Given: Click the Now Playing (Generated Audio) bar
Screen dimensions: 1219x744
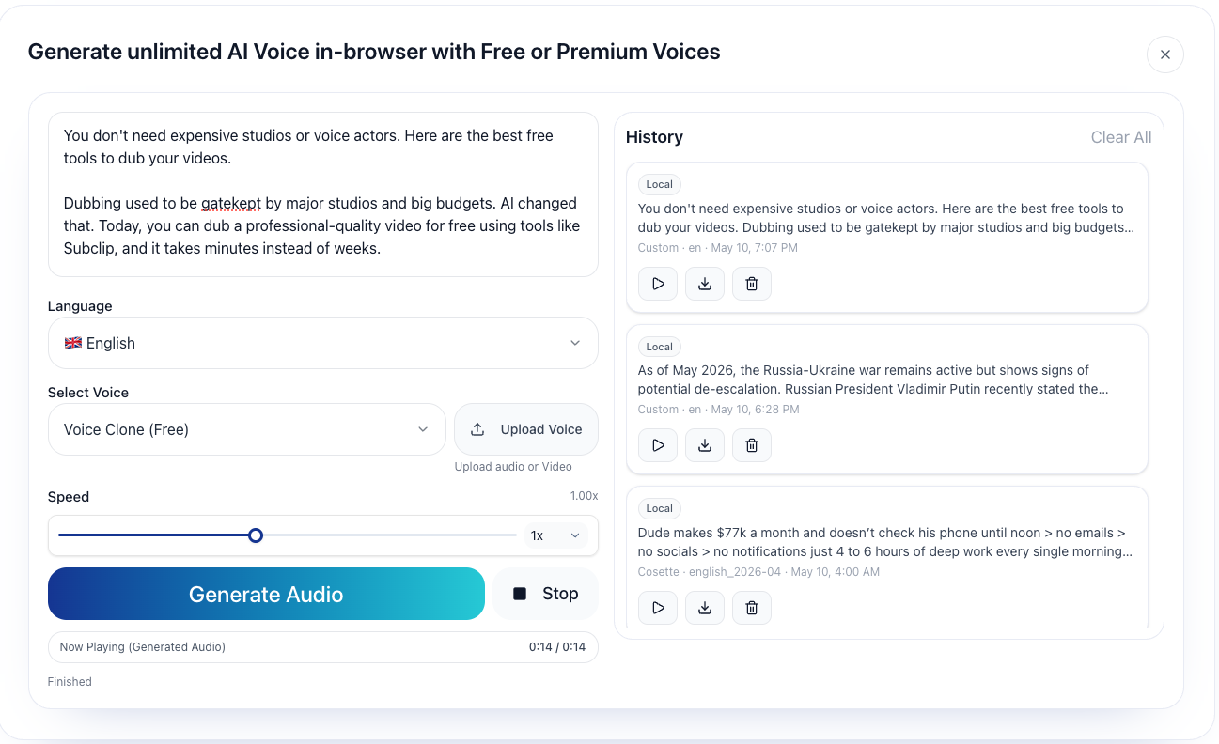Looking at the screenshot, I should [x=322, y=647].
